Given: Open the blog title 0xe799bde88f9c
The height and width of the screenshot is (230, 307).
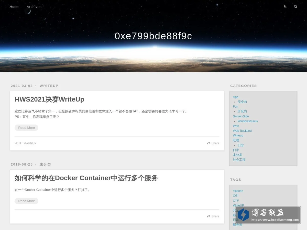Looking at the screenshot, I should [x=153, y=36].
